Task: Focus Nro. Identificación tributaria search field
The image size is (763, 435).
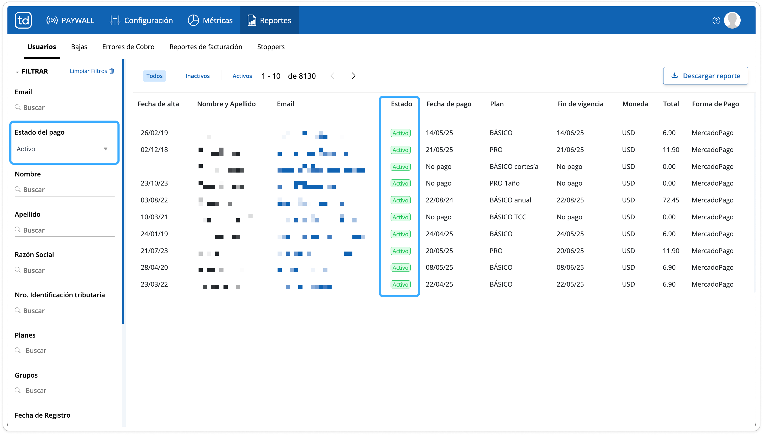Action: coord(64,311)
